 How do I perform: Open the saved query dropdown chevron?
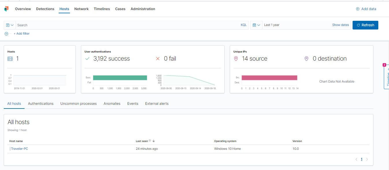point(12,25)
